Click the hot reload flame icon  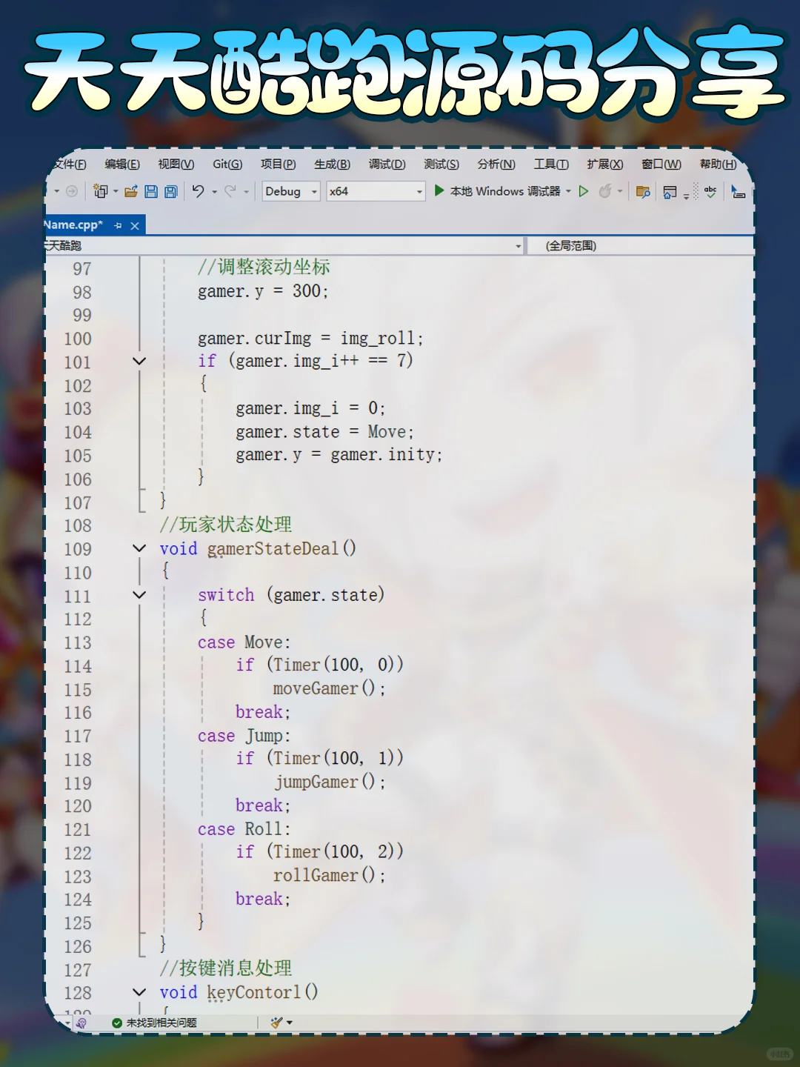(605, 191)
